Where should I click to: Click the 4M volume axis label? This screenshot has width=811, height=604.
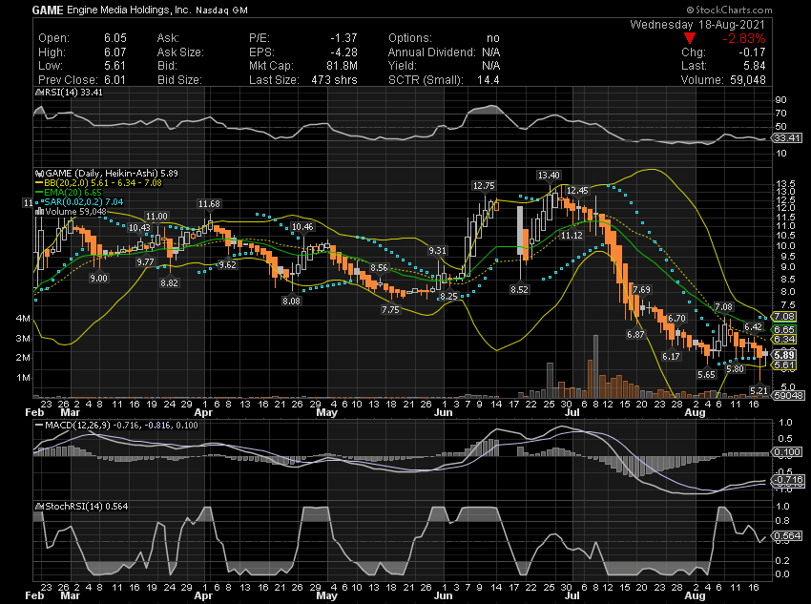tap(23, 319)
